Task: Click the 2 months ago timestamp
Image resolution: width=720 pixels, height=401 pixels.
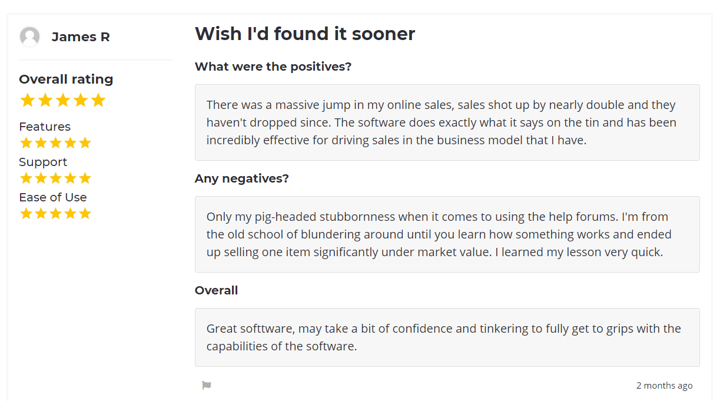Action: (664, 386)
